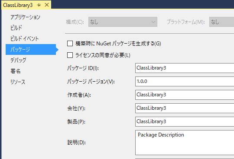Image resolution: width=234 pixels, height=159 pixels.
Task: Open the ビルド イベント settings page
Action: (x=24, y=39)
